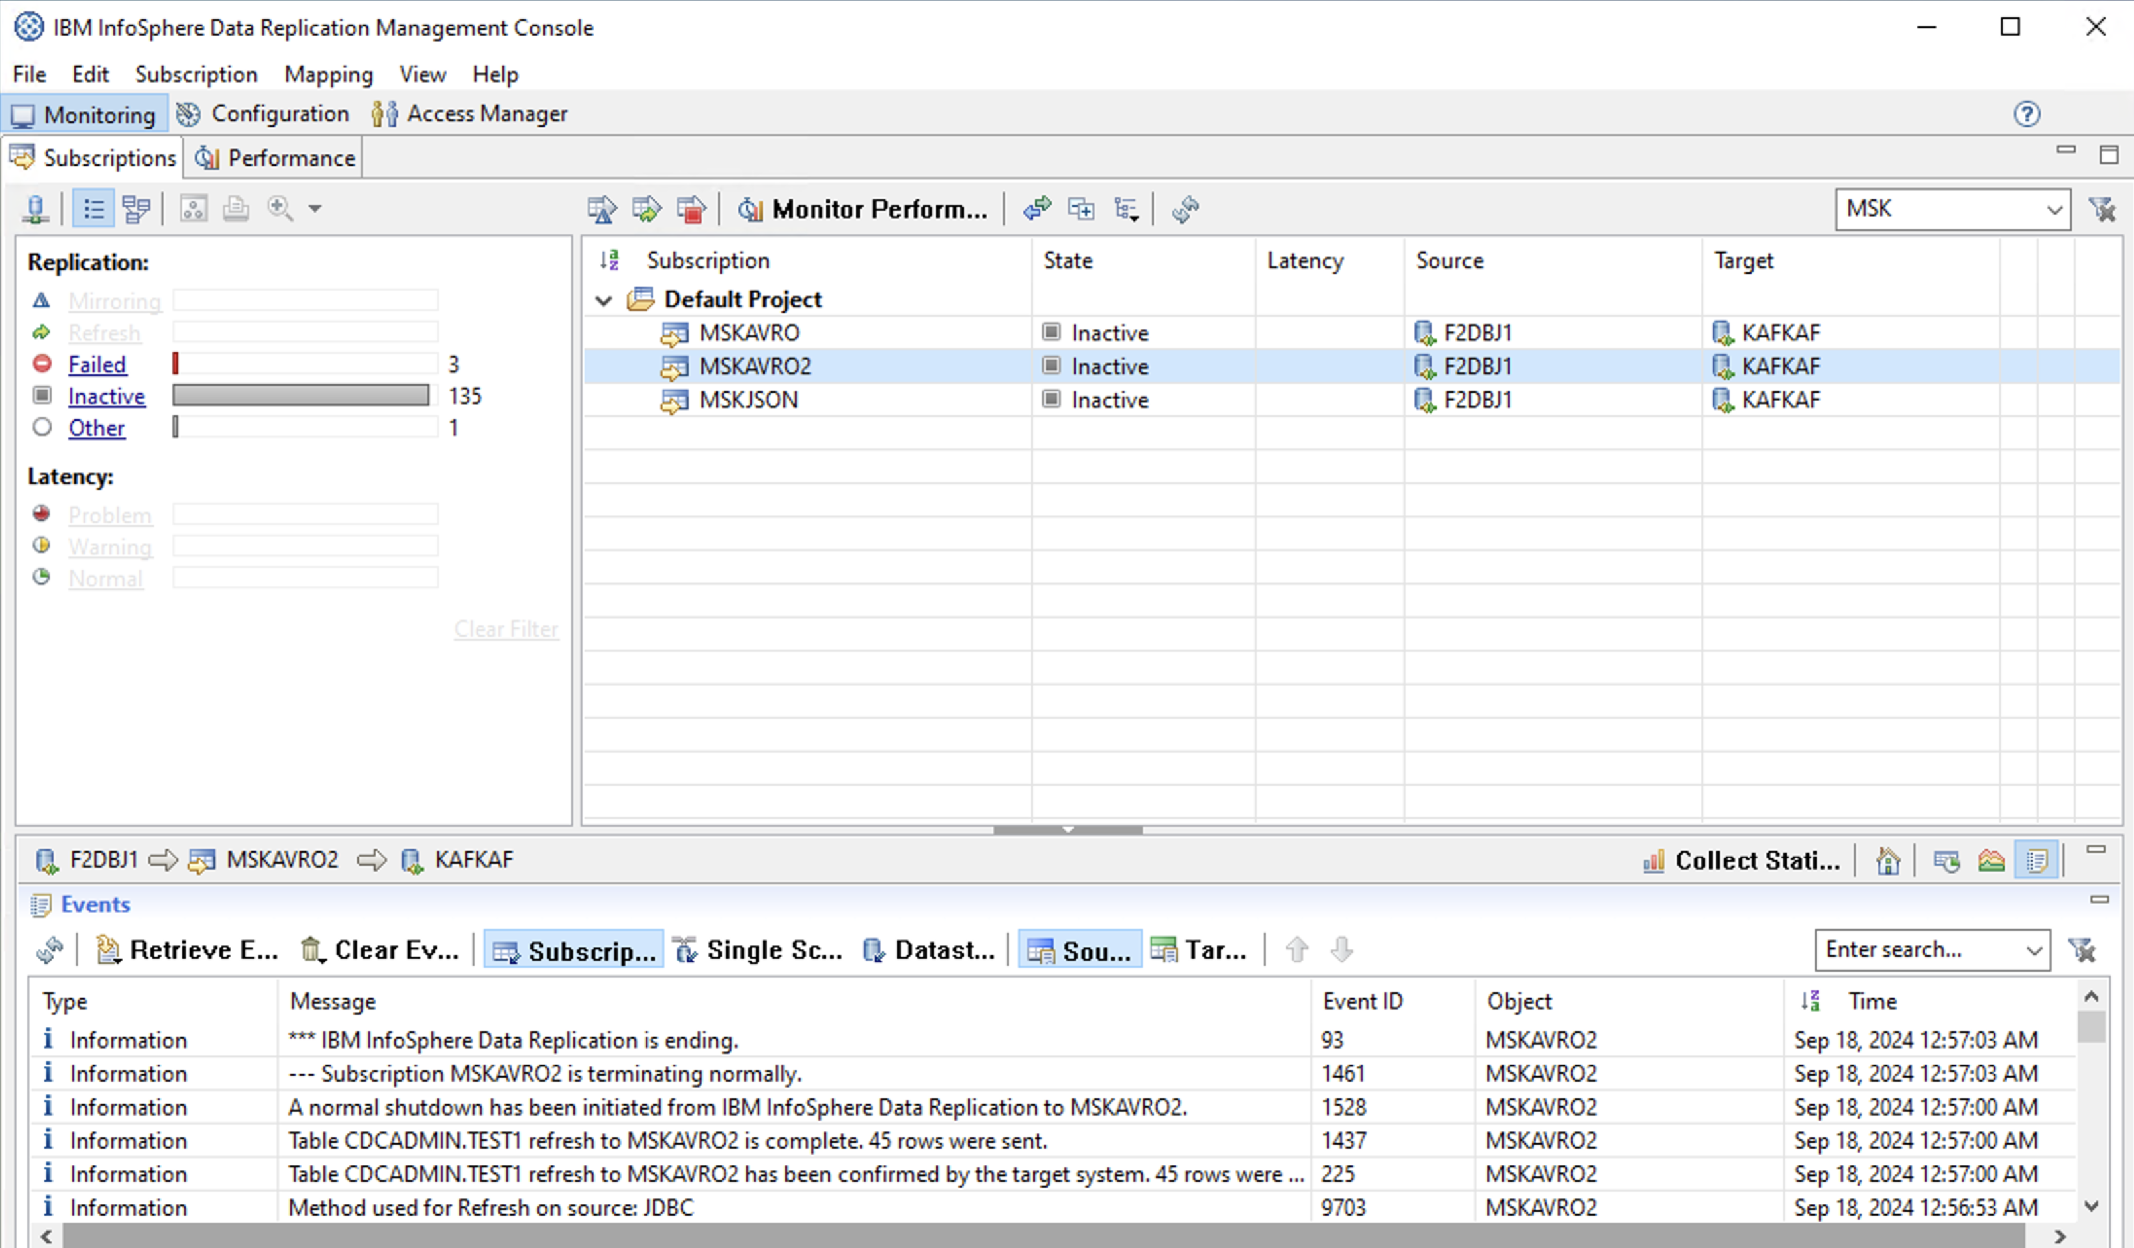The image size is (2134, 1248).
Task: Click the red End Replication icon
Action: coord(691,209)
